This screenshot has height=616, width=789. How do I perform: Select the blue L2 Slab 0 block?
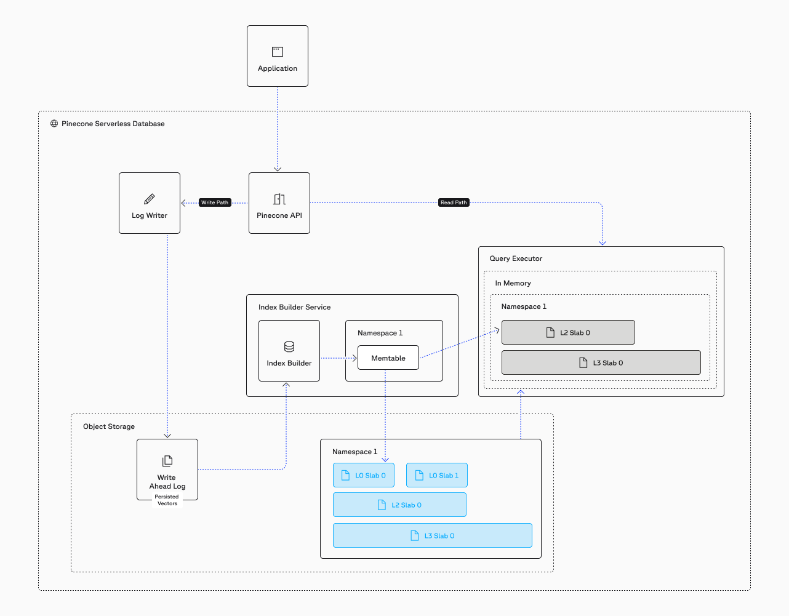pos(399,505)
